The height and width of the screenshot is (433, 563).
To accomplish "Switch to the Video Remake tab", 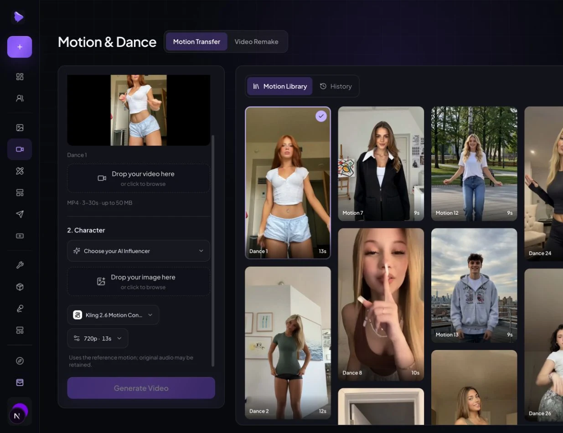I will [256, 41].
